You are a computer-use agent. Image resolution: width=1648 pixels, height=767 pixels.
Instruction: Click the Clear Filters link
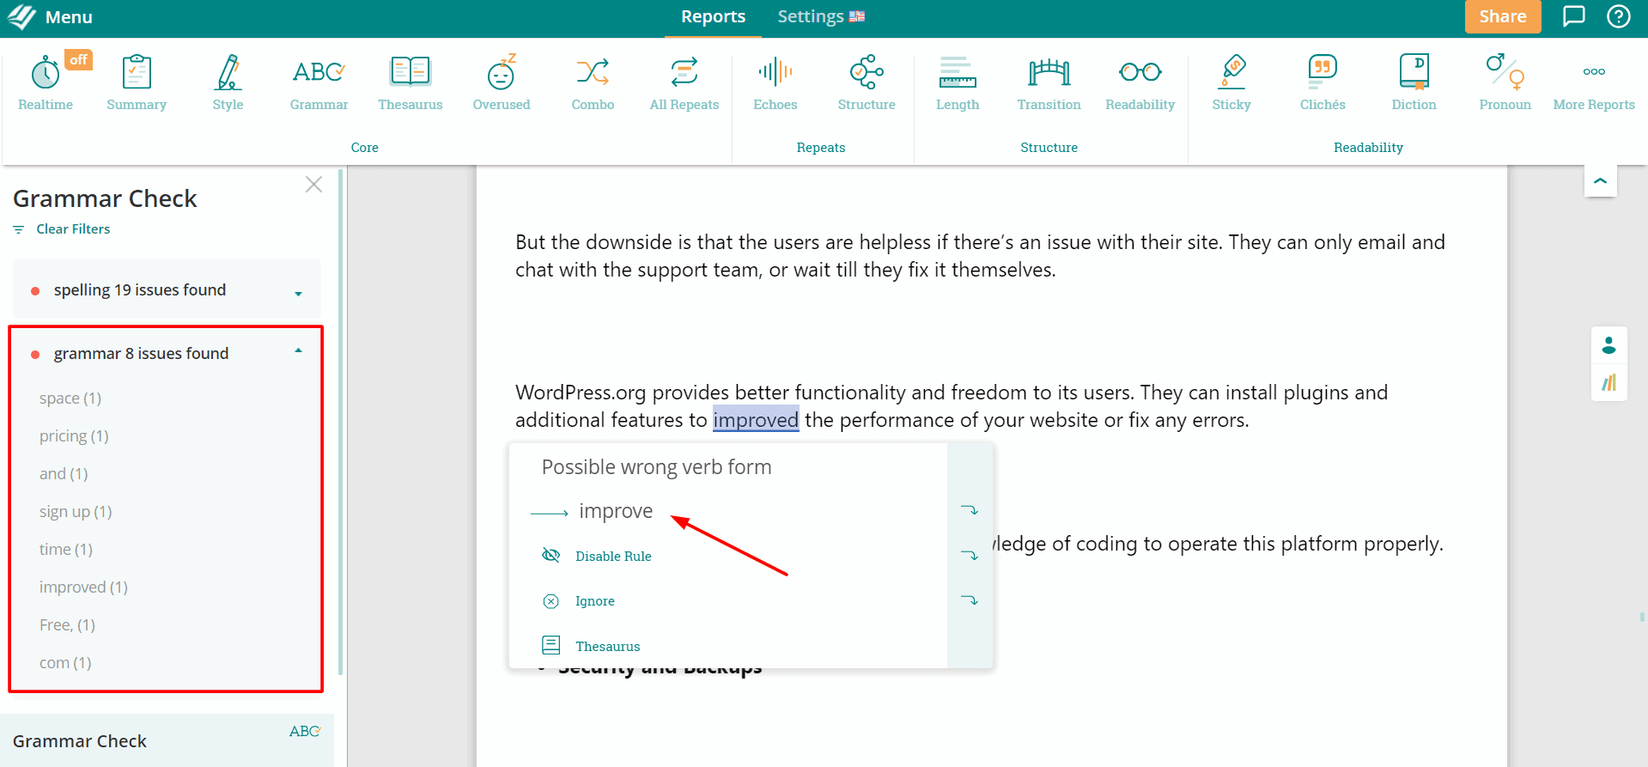pyautogui.click(x=73, y=229)
